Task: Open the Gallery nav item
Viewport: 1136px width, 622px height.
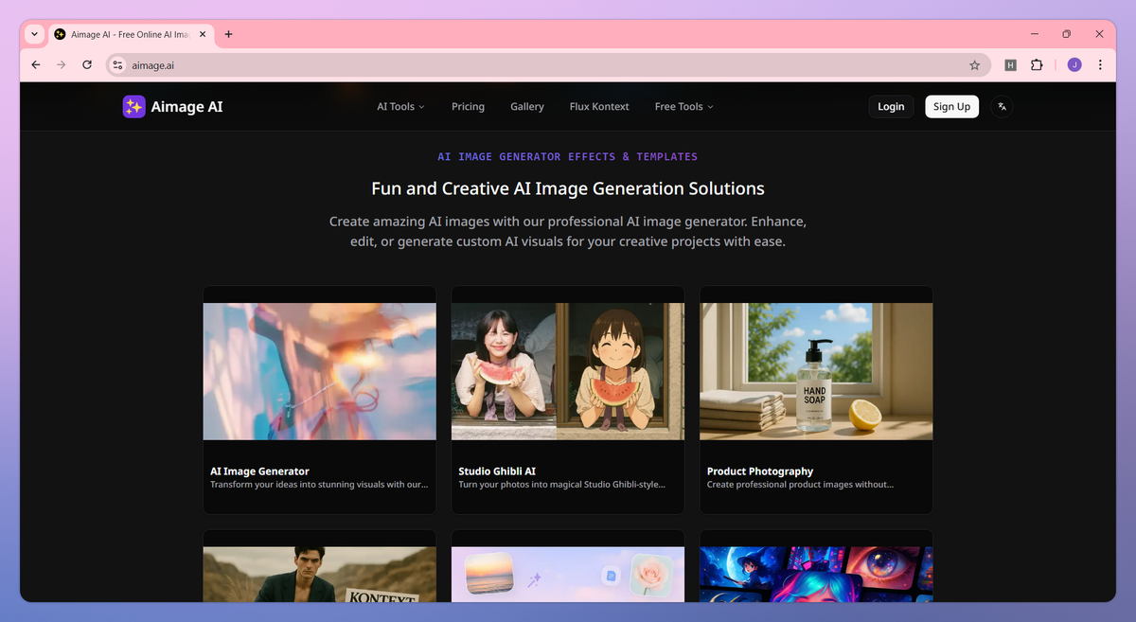Action: coord(527,107)
